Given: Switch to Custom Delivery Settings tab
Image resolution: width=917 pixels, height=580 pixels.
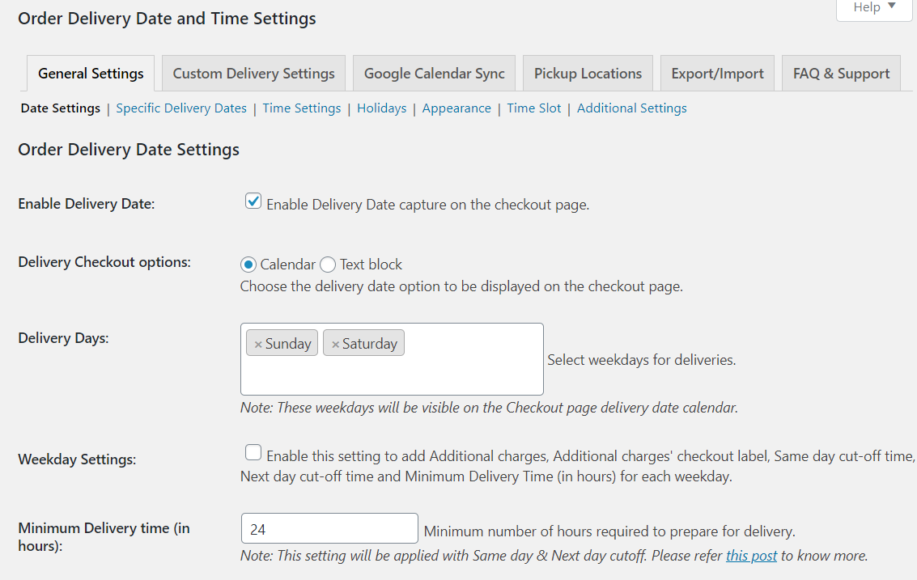Looking at the screenshot, I should click(x=254, y=74).
